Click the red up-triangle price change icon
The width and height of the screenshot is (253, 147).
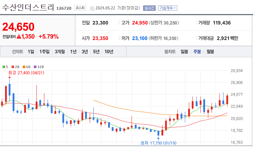[x=19, y=37]
